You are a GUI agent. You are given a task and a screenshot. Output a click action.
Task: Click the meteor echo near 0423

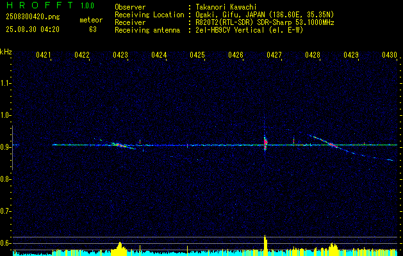point(123,145)
